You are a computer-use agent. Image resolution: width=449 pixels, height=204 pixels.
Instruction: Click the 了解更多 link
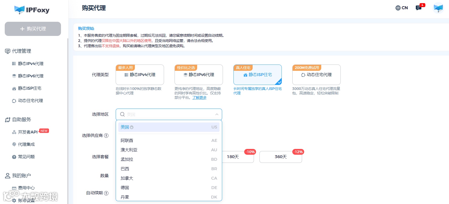coord(199,98)
